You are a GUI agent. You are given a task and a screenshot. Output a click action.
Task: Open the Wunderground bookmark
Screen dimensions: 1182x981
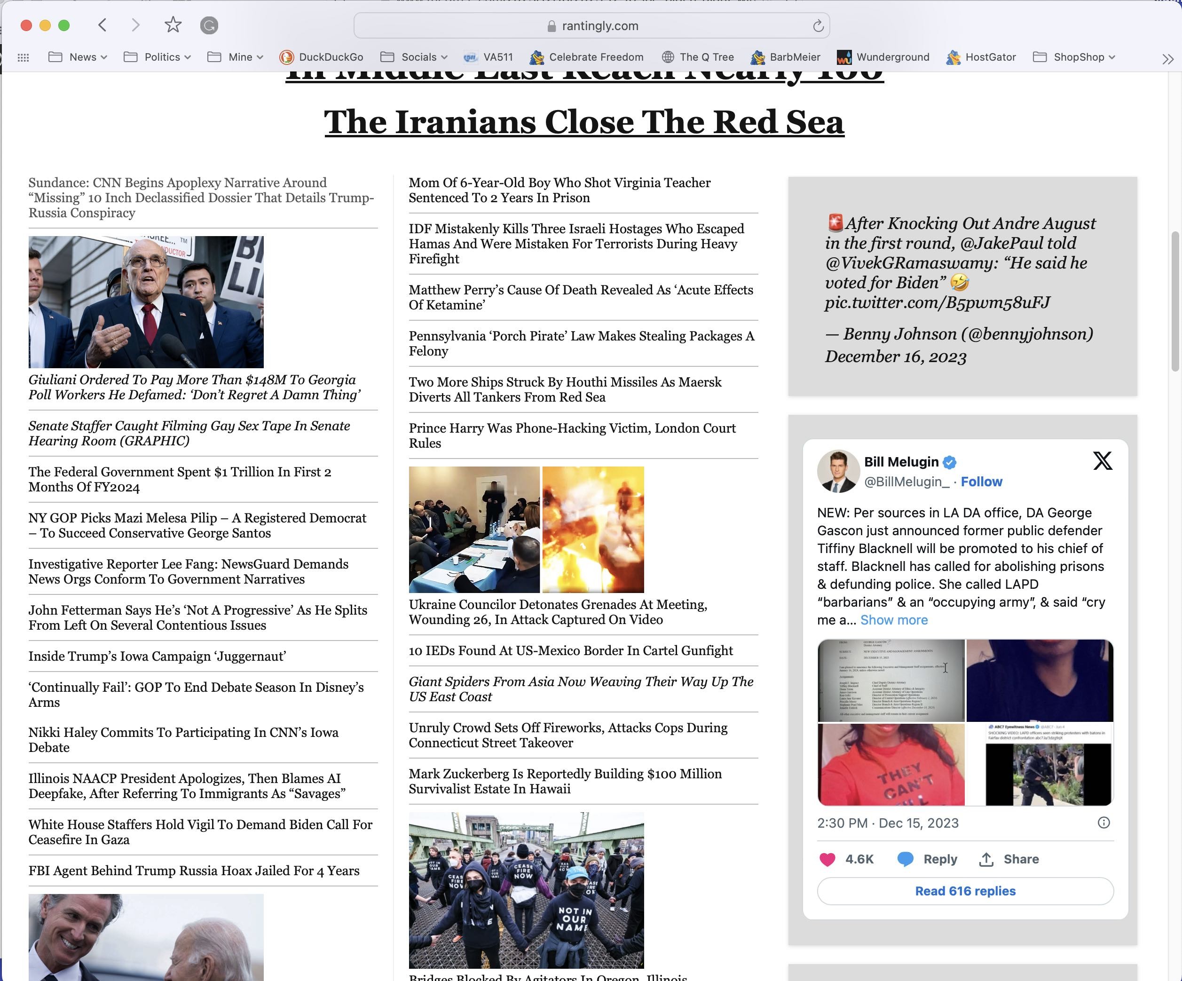pos(883,57)
